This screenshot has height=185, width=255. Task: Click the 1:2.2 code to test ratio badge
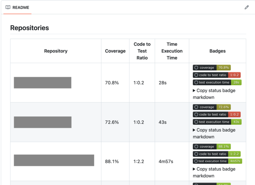pyautogui.click(x=217, y=154)
